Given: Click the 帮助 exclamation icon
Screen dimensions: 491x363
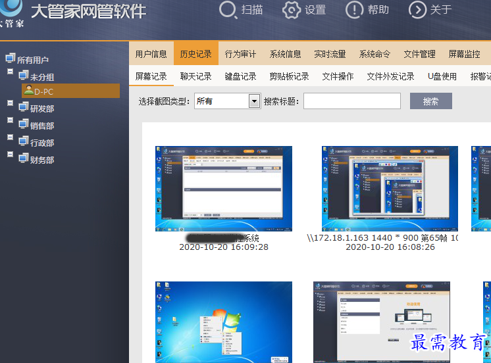Looking at the screenshot, I should pyautogui.click(x=355, y=10).
